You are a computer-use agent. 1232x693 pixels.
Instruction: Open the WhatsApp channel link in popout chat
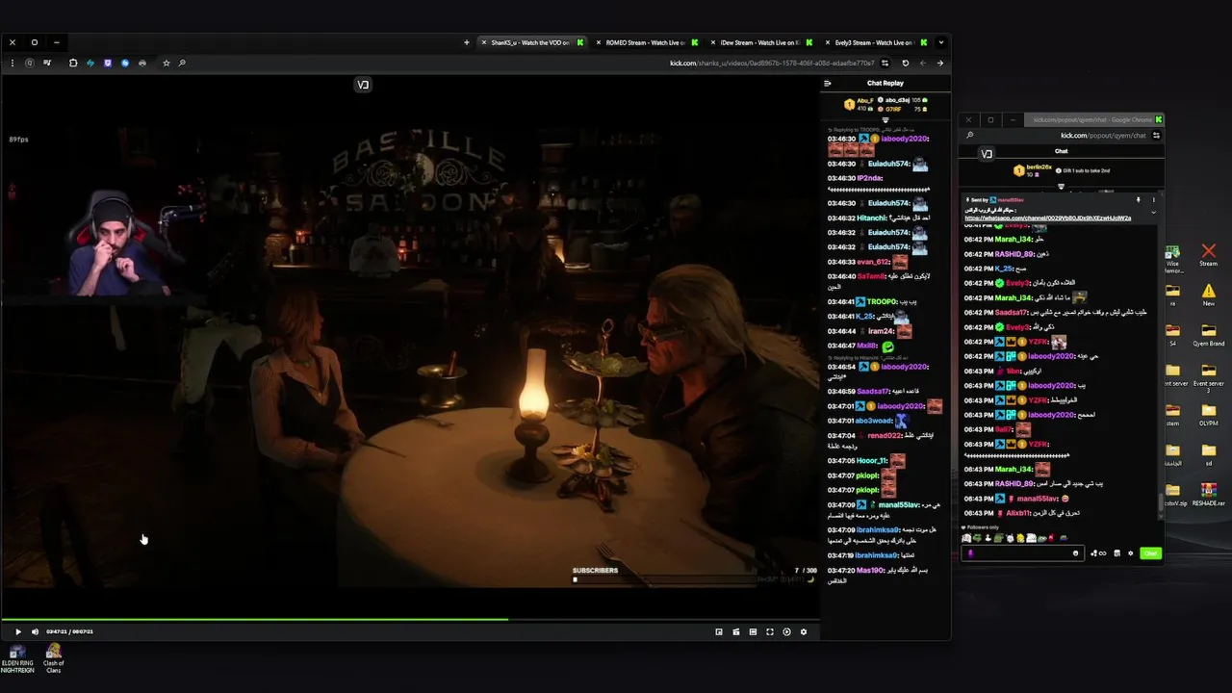coord(1048,218)
